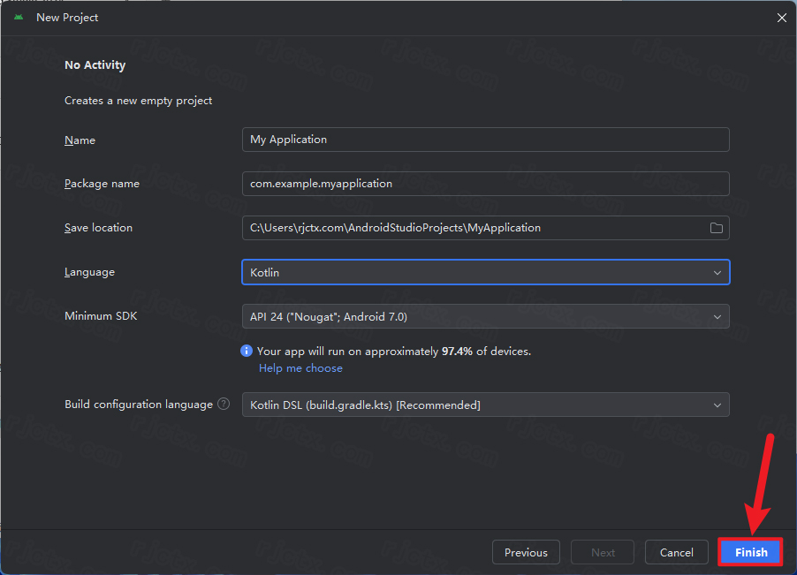Click the Finish button
Viewport: 797px width, 575px height.
(751, 552)
